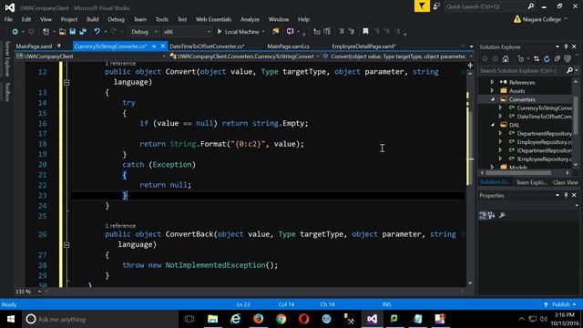Expand the Assets folder node
The height and width of the screenshot is (328, 583).
click(492, 90)
